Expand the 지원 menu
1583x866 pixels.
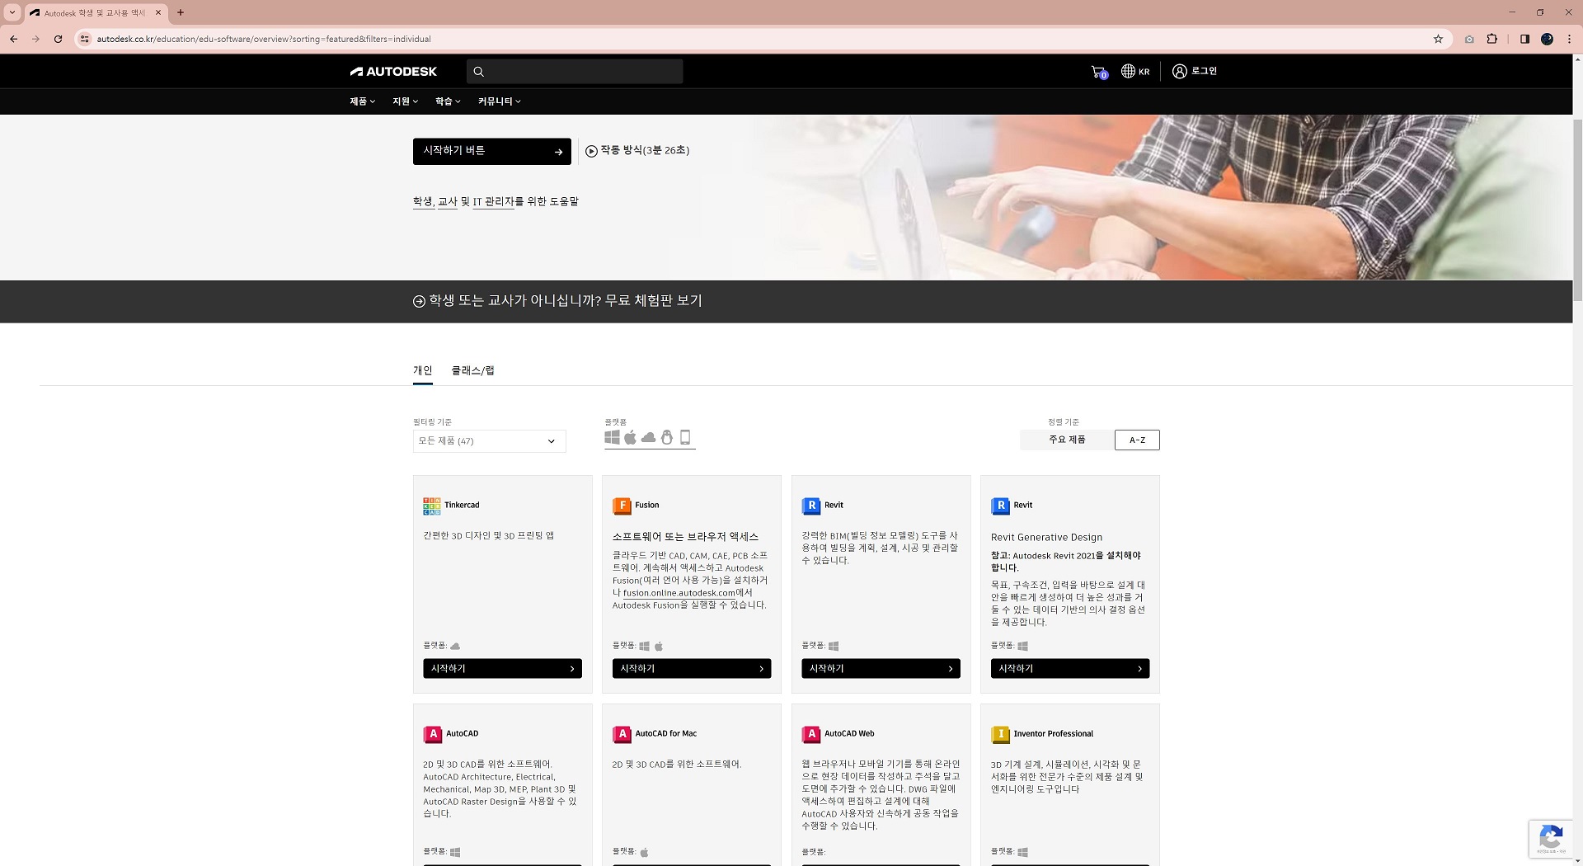405,101
